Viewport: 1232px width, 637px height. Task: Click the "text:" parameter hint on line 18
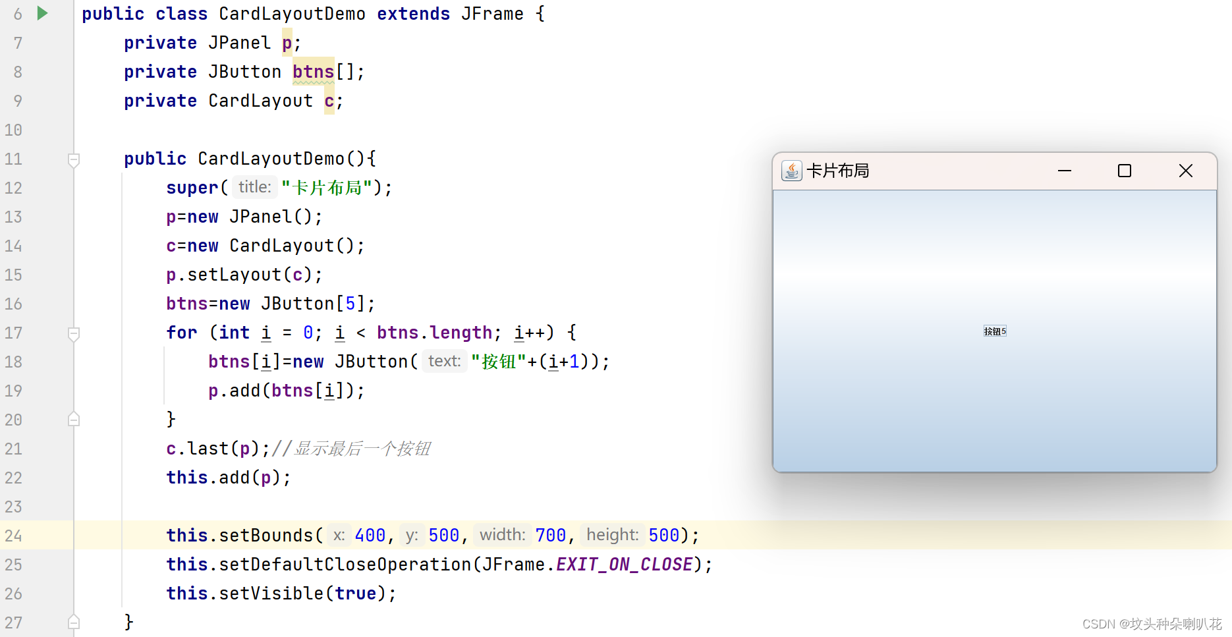coord(445,361)
